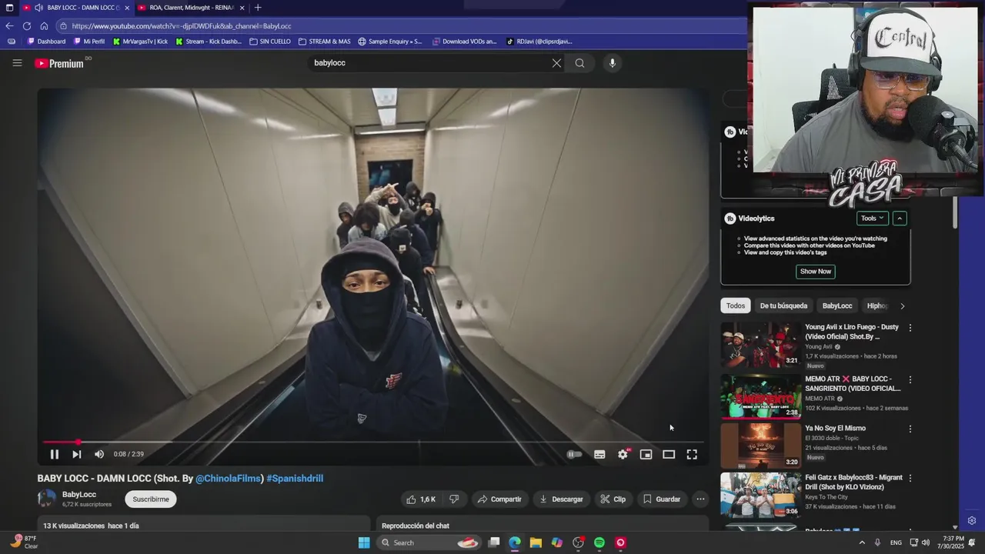Clear the babylocc search text
The image size is (985, 554).
[x=556, y=63]
